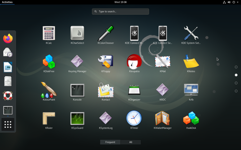The image size is (241, 150).
Task: Open the terminal icon in the dock
Action: pyautogui.click(x=8, y=110)
